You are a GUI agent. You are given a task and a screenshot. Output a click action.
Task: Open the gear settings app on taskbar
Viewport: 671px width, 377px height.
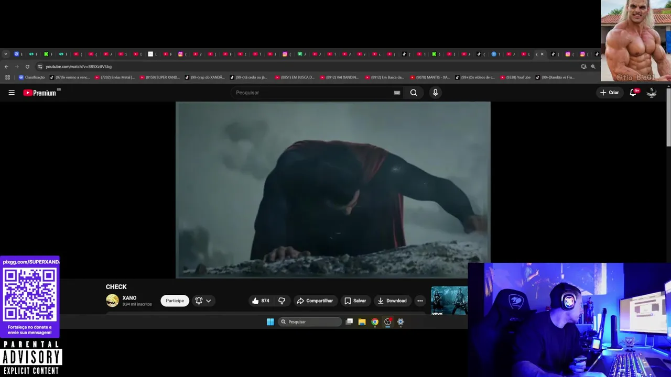coord(401,321)
